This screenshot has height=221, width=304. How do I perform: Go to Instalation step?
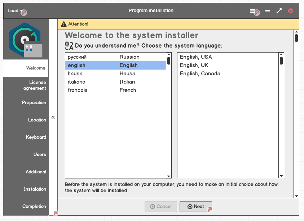[26, 189]
